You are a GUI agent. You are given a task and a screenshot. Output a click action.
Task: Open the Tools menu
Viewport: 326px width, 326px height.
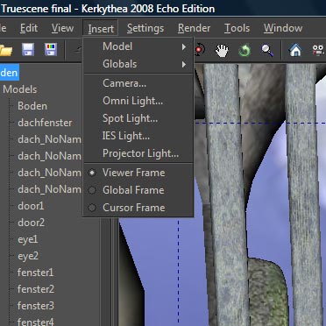click(x=237, y=28)
